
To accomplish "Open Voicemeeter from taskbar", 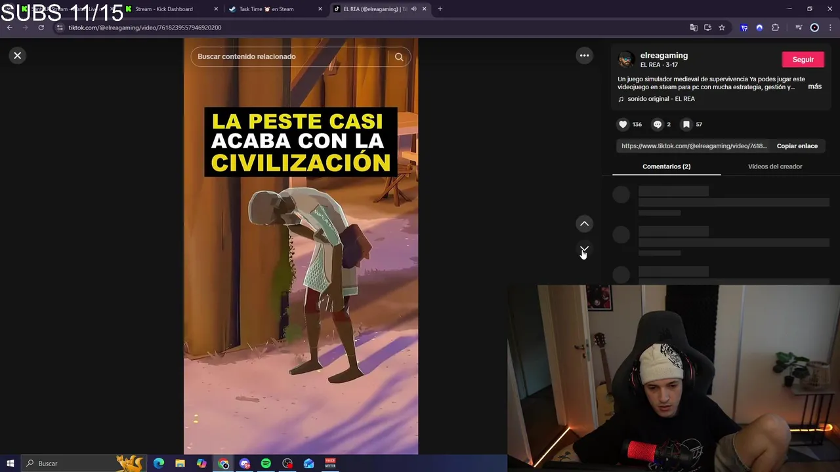I will click(330, 463).
